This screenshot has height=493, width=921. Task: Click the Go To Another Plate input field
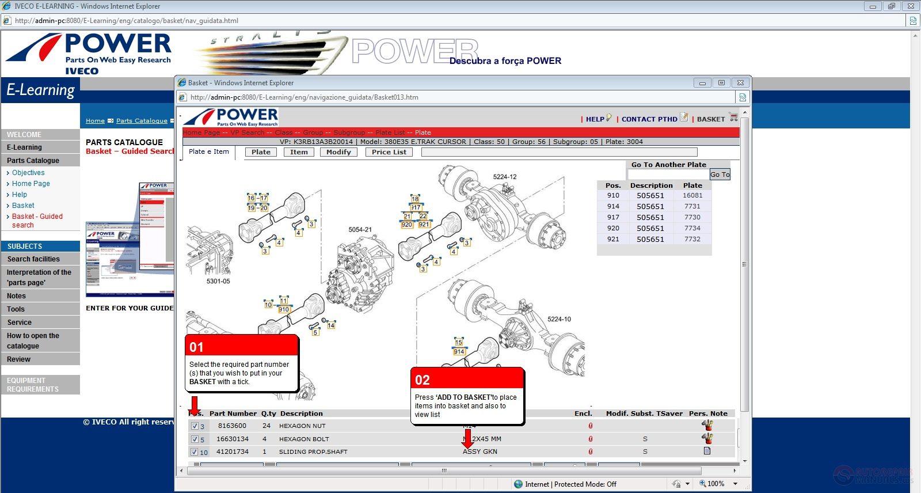point(668,175)
